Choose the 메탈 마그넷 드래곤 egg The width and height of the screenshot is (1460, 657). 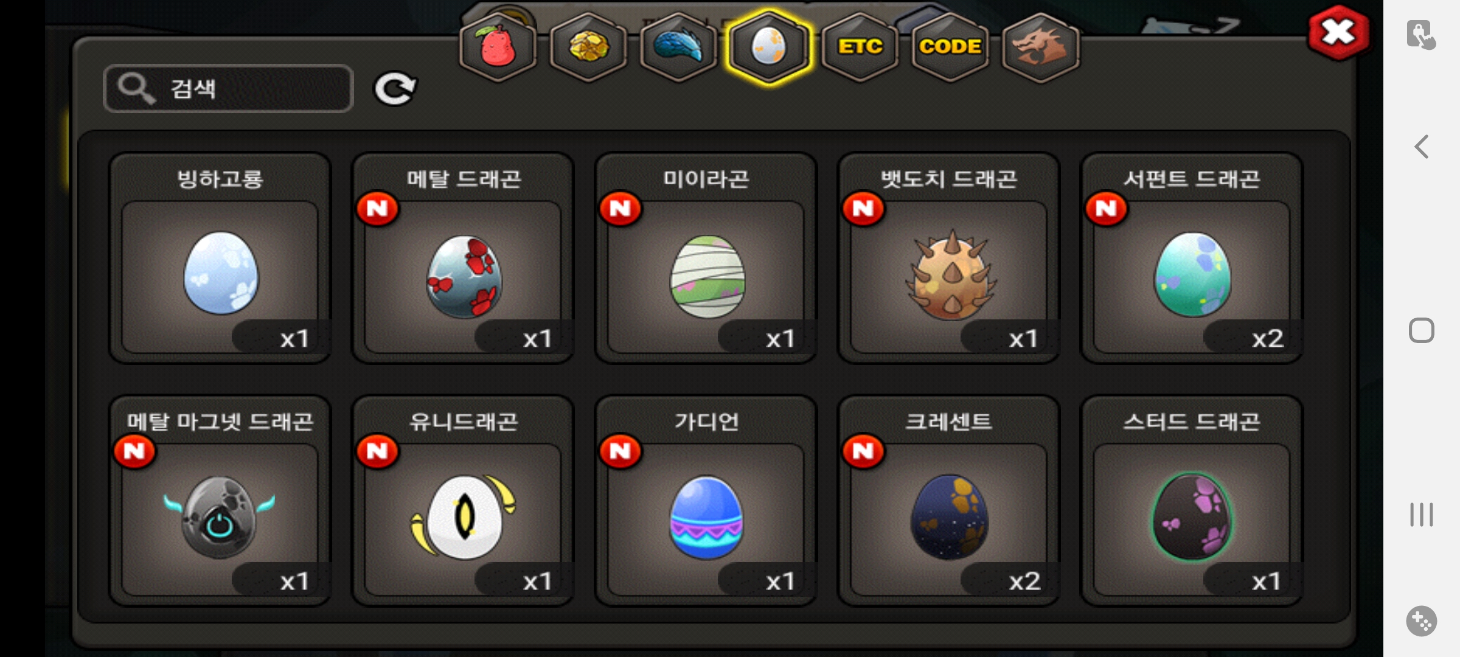click(x=220, y=501)
